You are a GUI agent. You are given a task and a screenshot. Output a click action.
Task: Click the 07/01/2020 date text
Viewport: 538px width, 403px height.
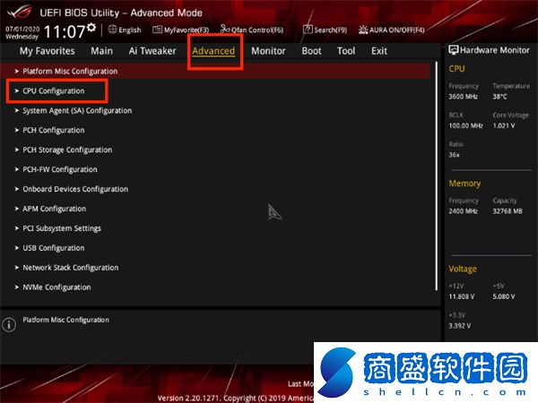point(22,29)
